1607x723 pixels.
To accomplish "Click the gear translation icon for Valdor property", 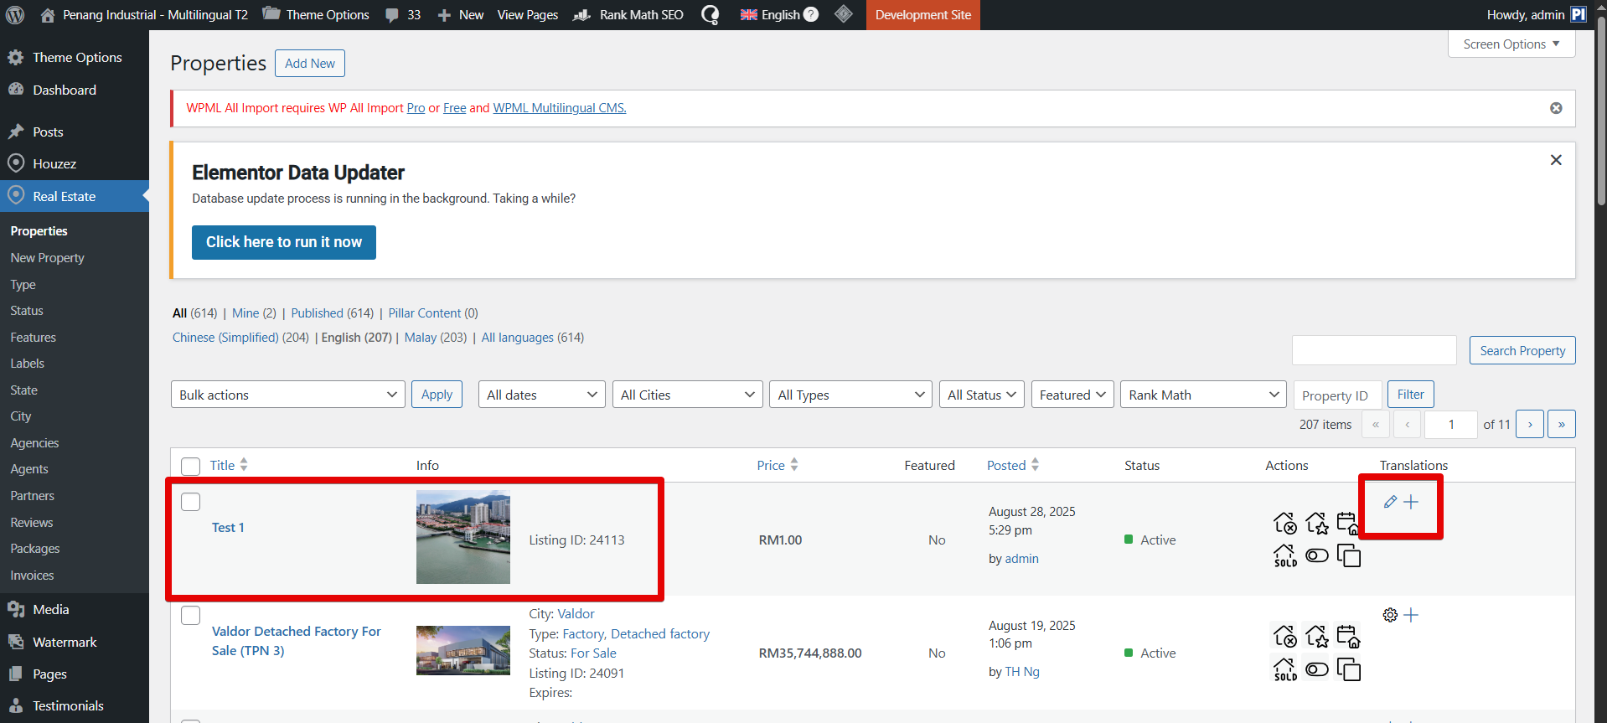I will (x=1390, y=615).
